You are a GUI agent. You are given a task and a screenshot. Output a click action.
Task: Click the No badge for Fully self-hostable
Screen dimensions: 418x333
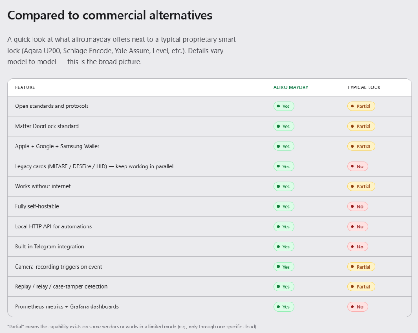(x=358, y=206)
